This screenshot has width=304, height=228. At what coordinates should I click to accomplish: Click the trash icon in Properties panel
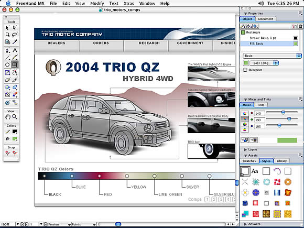point(300,26)
